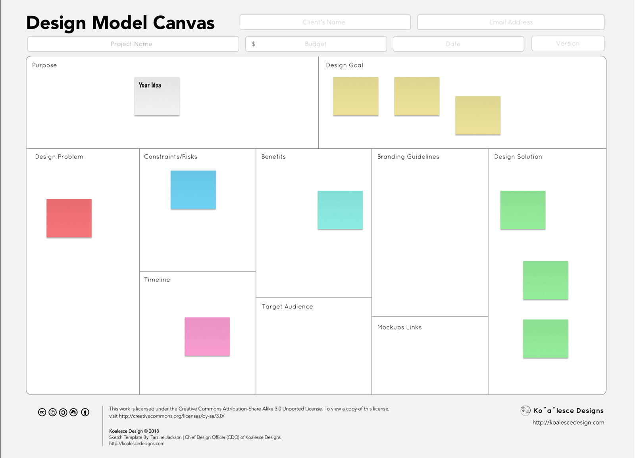
Task: Click the koalescedesigns.com link under the copyright text
Action: (x=137, y=444)
